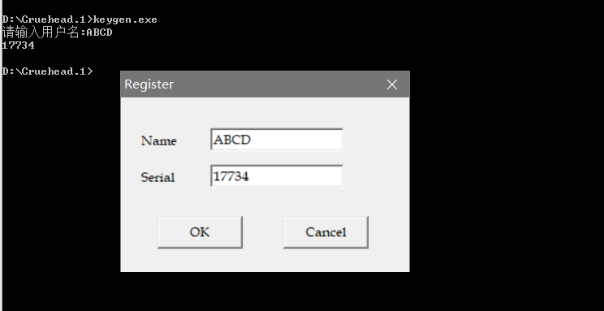Click the empty D:\Cruehead.1> prompt line
The width and height of the screenshot is (604, 311).
pyautogui.click(x=47, y=71)
